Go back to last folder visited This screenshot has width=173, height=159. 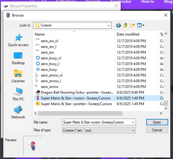118,25
